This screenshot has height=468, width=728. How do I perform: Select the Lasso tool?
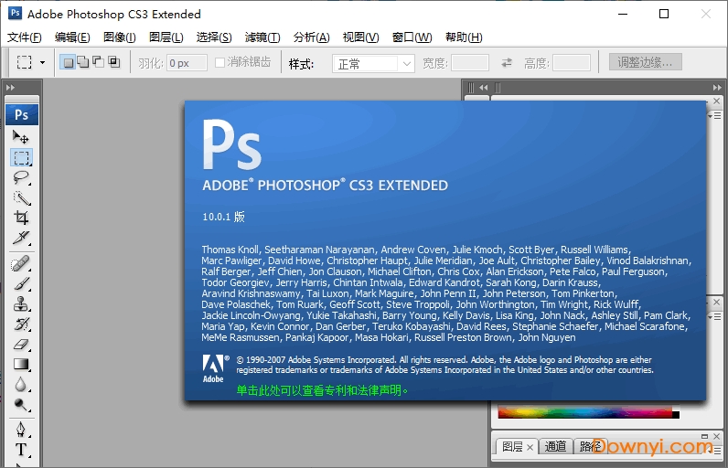pyautogui.click(x=21, y=177)
